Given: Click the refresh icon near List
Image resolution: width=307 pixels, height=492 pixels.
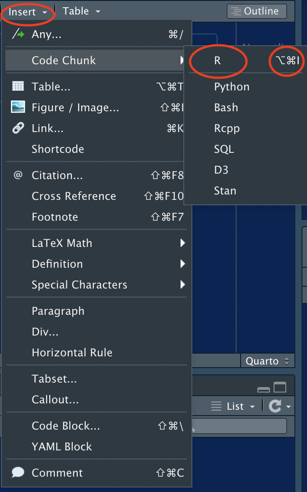Looking at the screenshot, I should pyautogui.click(x=276, y=406).
